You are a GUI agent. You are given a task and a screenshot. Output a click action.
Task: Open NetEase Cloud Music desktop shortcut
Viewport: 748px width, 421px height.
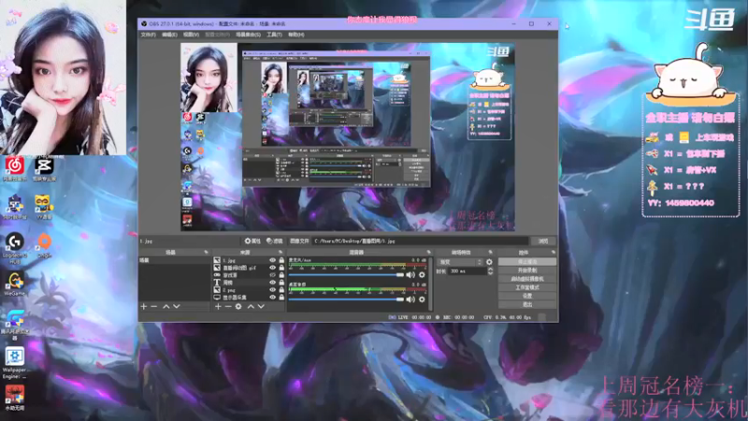[15, 168]
